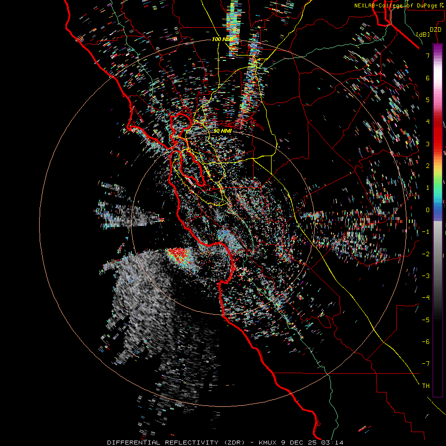Image resolution: width=446 pixels, height=446 pixels.
Task: Click the 50 NMI range ring label
Action: tap(223, 131)
